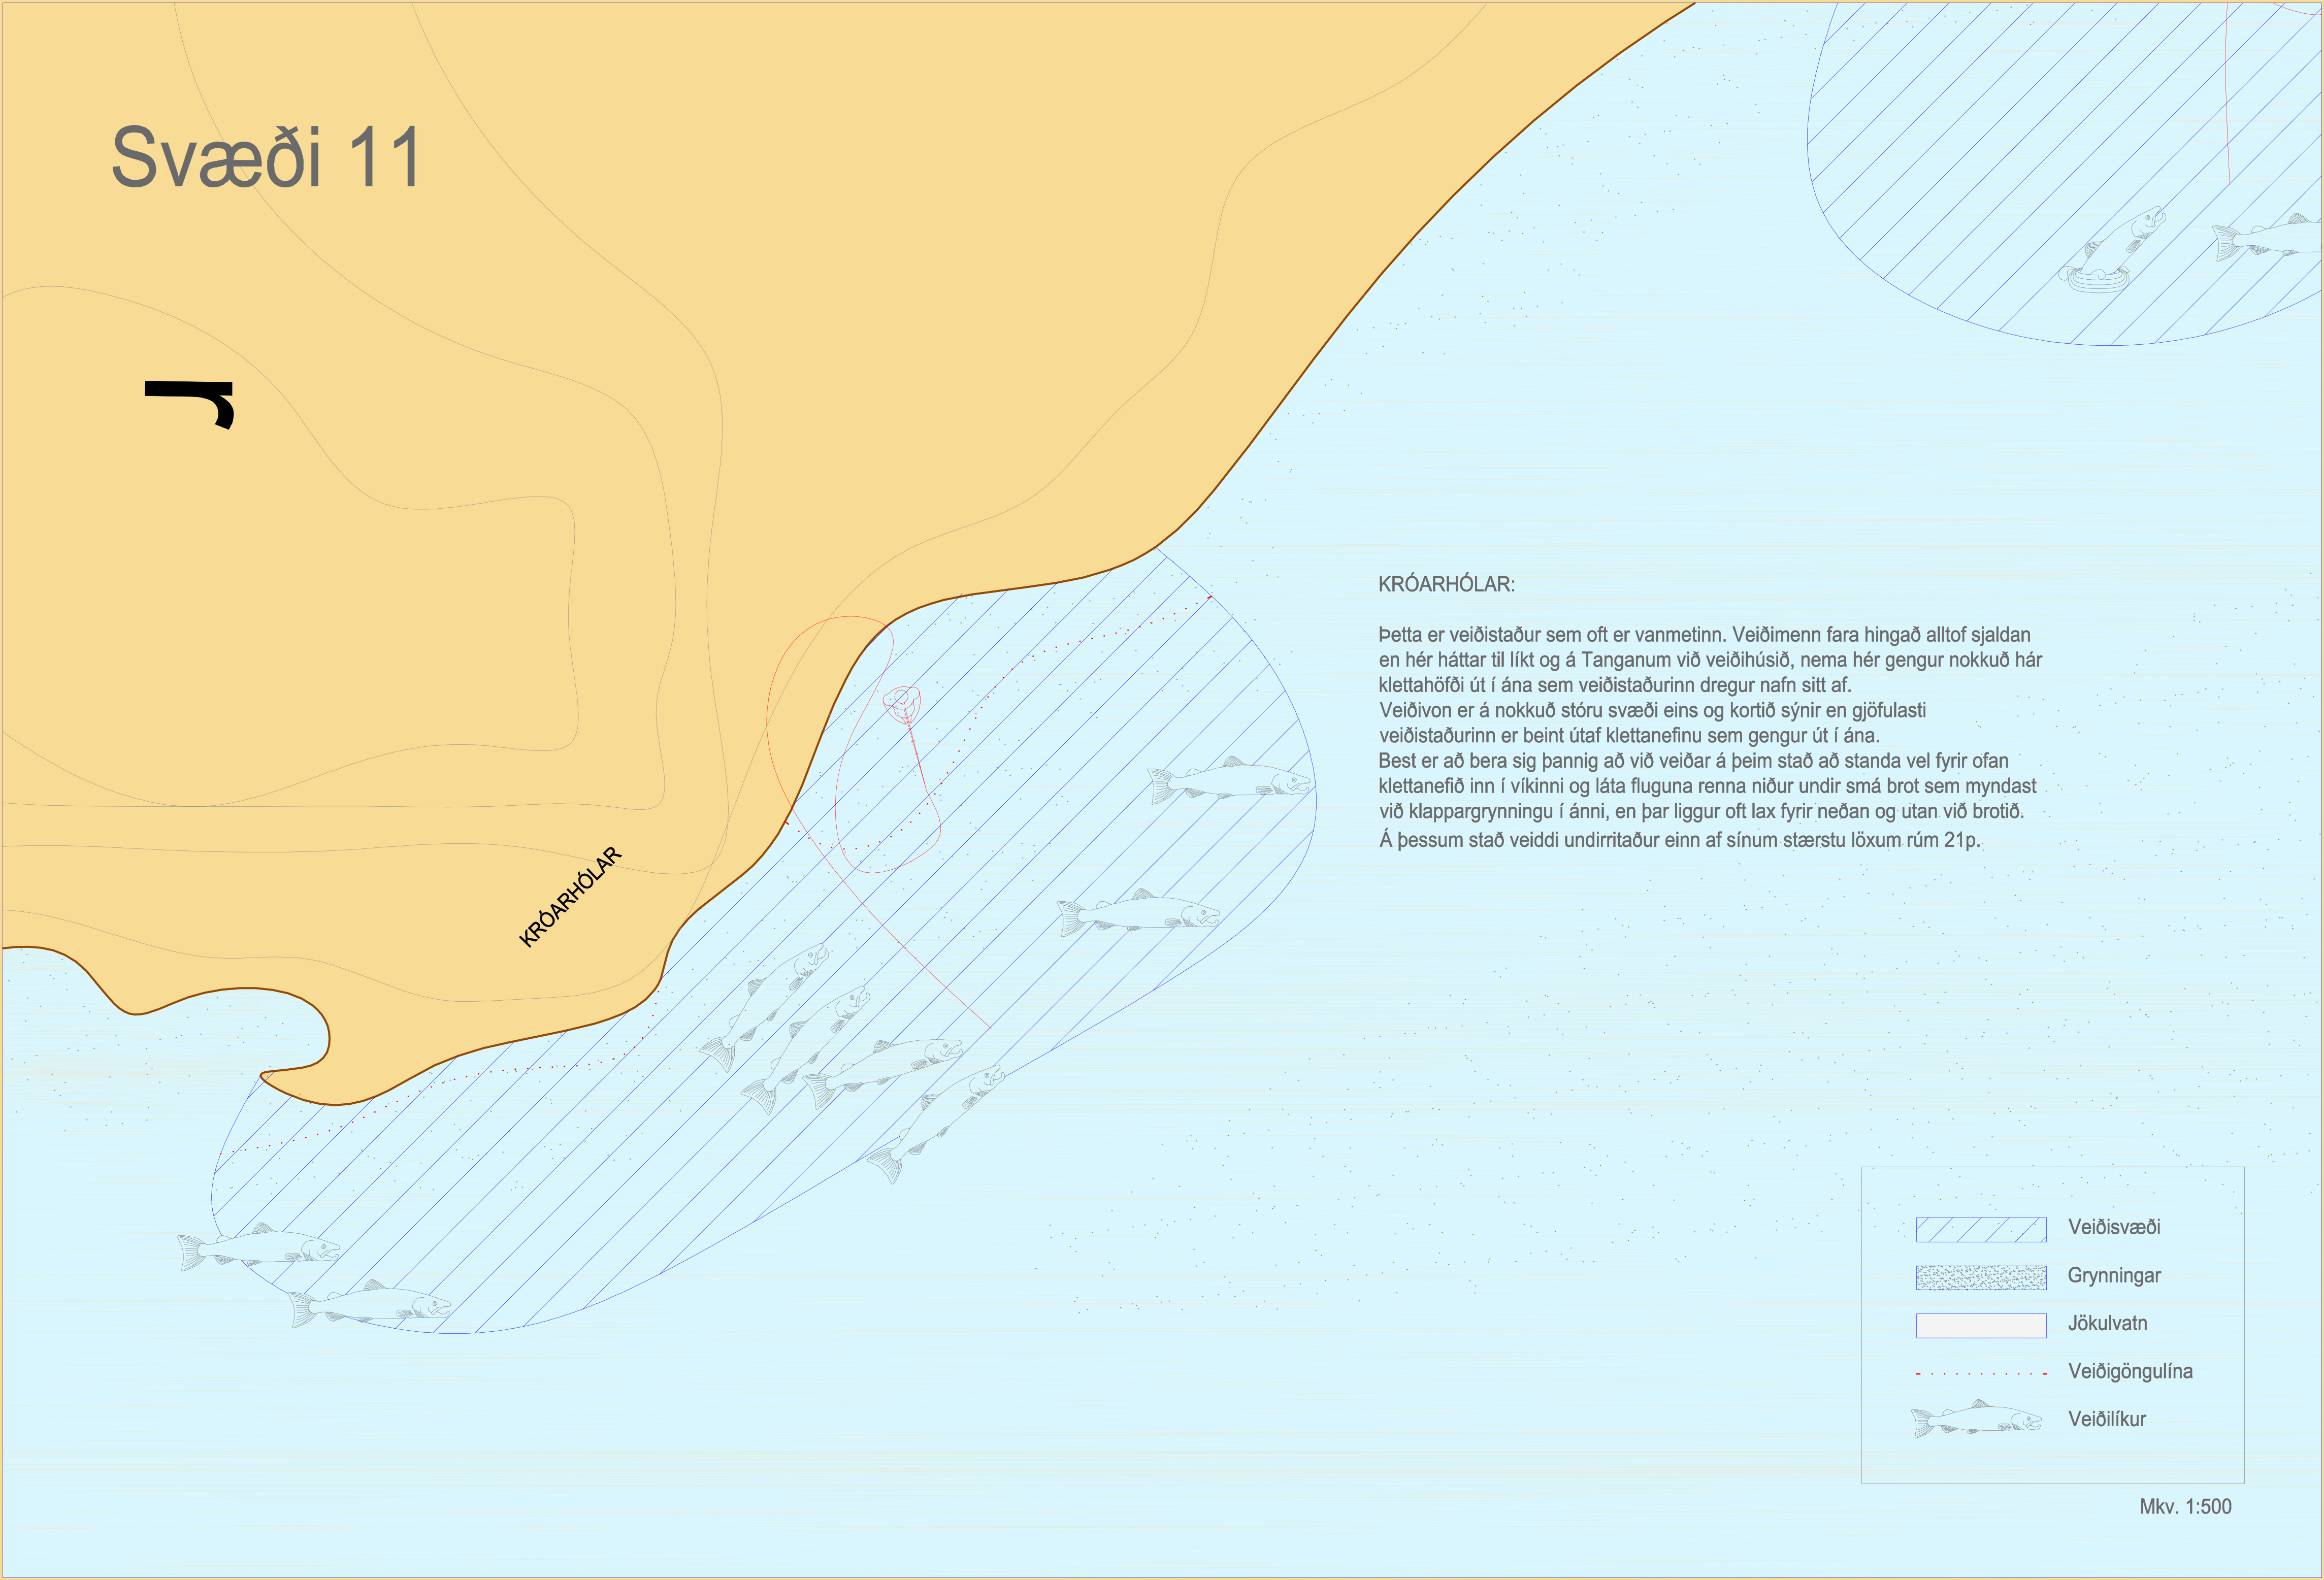Click the line starting 'en hér háttar til líkt'

pyautogui.click(x=1710, y=660)
